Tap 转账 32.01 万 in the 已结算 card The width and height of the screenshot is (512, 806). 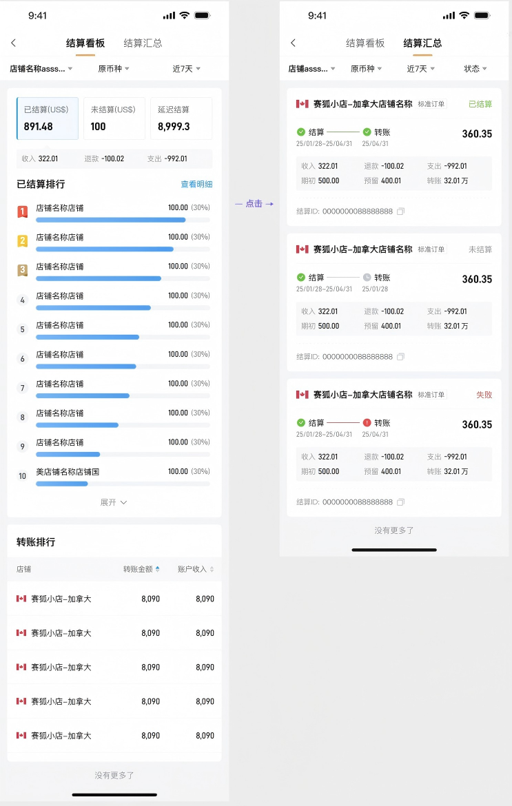click(x=447, y=181)
